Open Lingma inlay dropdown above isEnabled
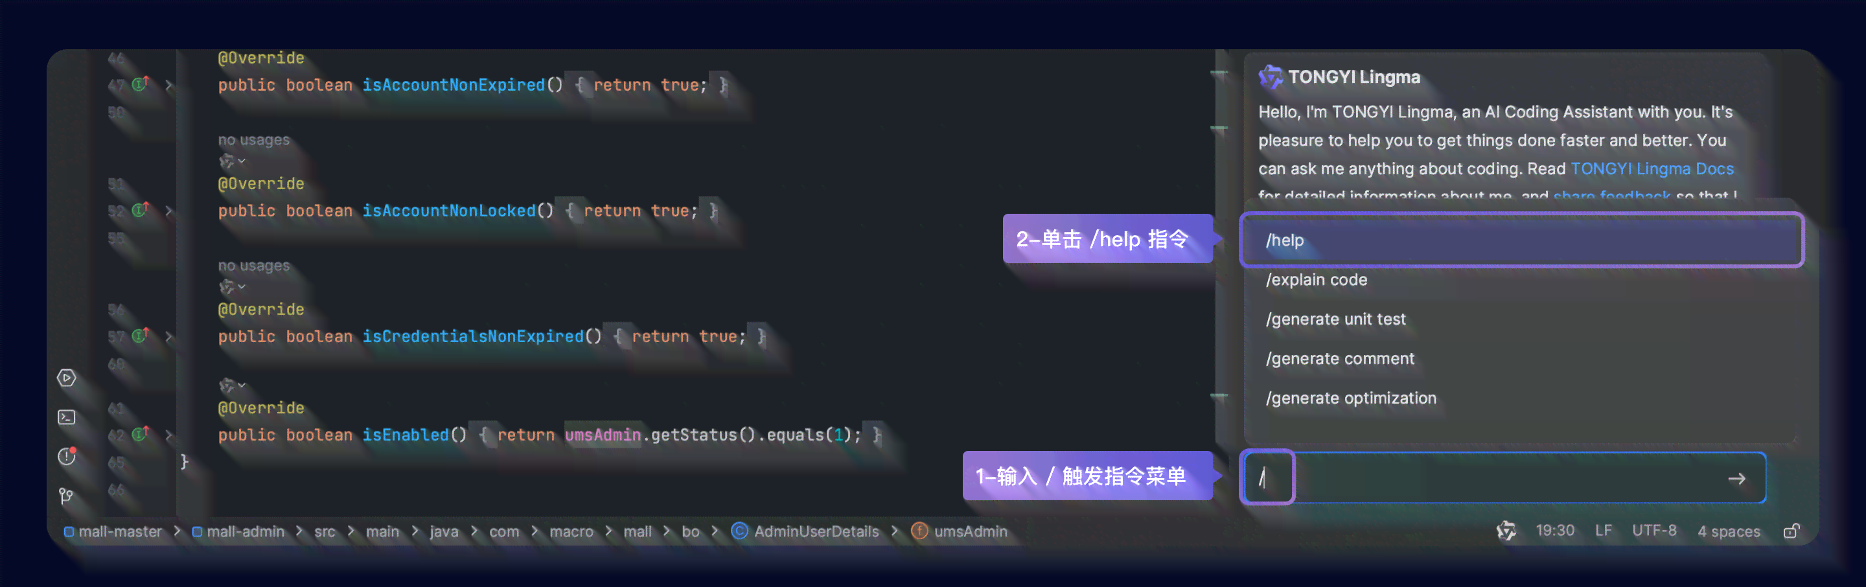 [x=233, y=385]
